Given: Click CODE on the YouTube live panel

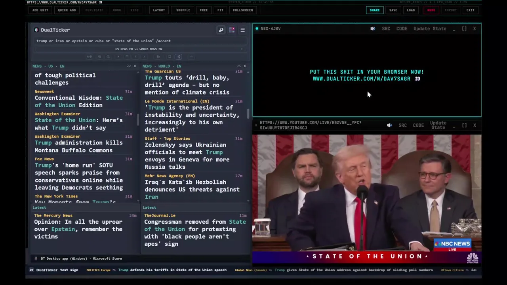Looking at the screenshot, I should pyautogui.click(x=418, y=125).
